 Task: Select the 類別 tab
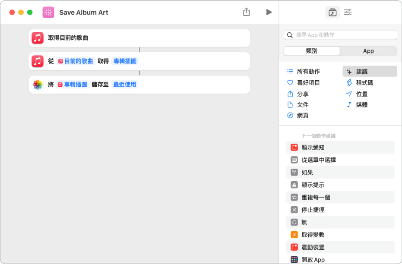[x=311, y=51]
